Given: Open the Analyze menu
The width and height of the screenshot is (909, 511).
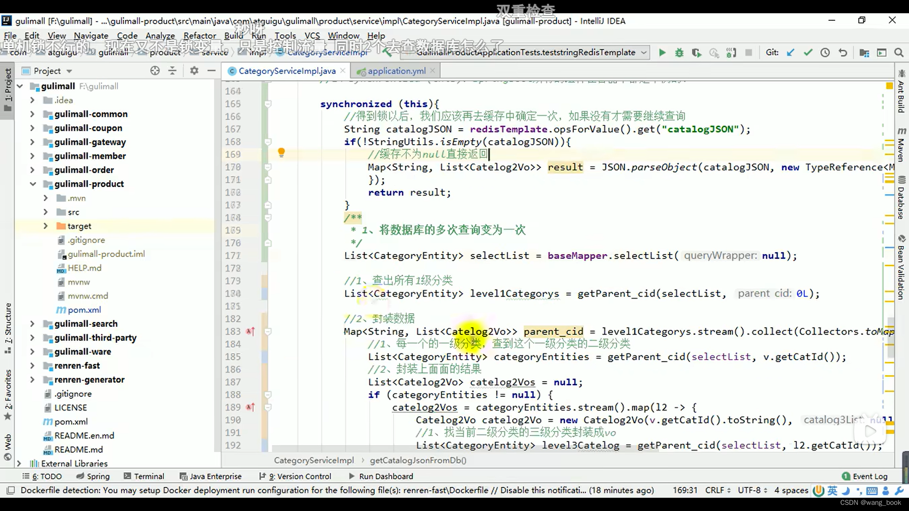Looking at the screenshot, I should point(160,35).
